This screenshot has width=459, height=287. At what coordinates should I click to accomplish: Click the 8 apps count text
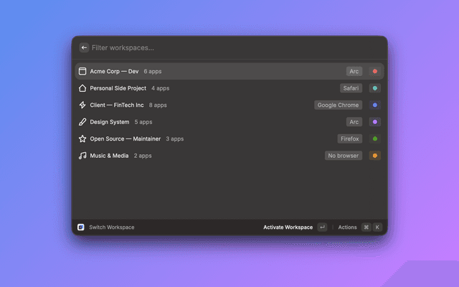coord(158,105)
